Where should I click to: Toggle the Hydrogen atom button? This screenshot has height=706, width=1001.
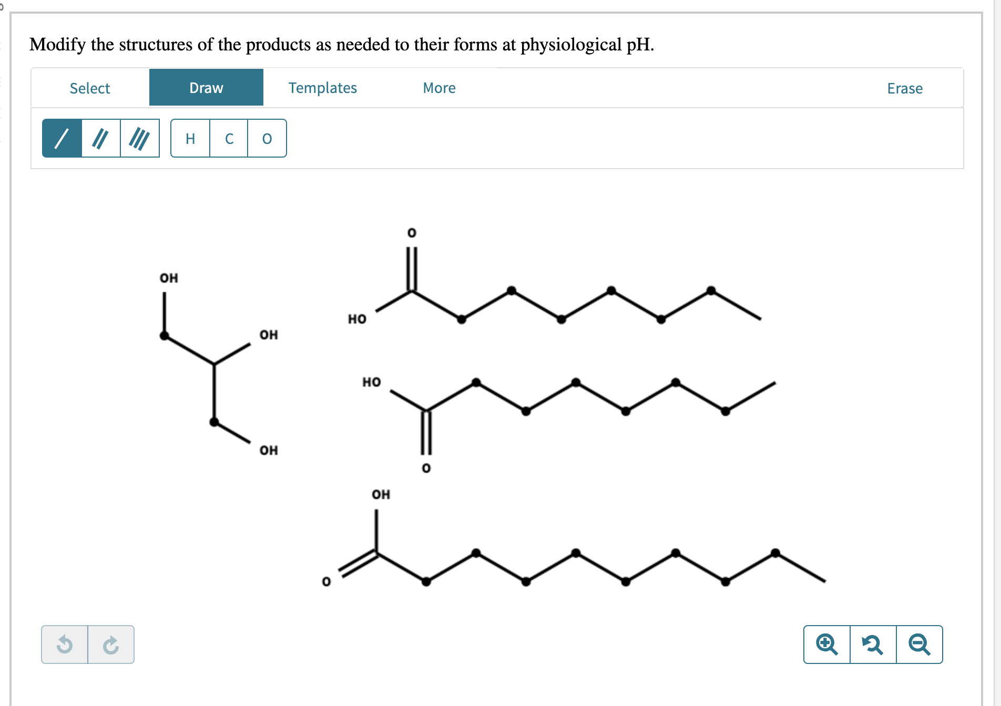click(x=190, y=139)
